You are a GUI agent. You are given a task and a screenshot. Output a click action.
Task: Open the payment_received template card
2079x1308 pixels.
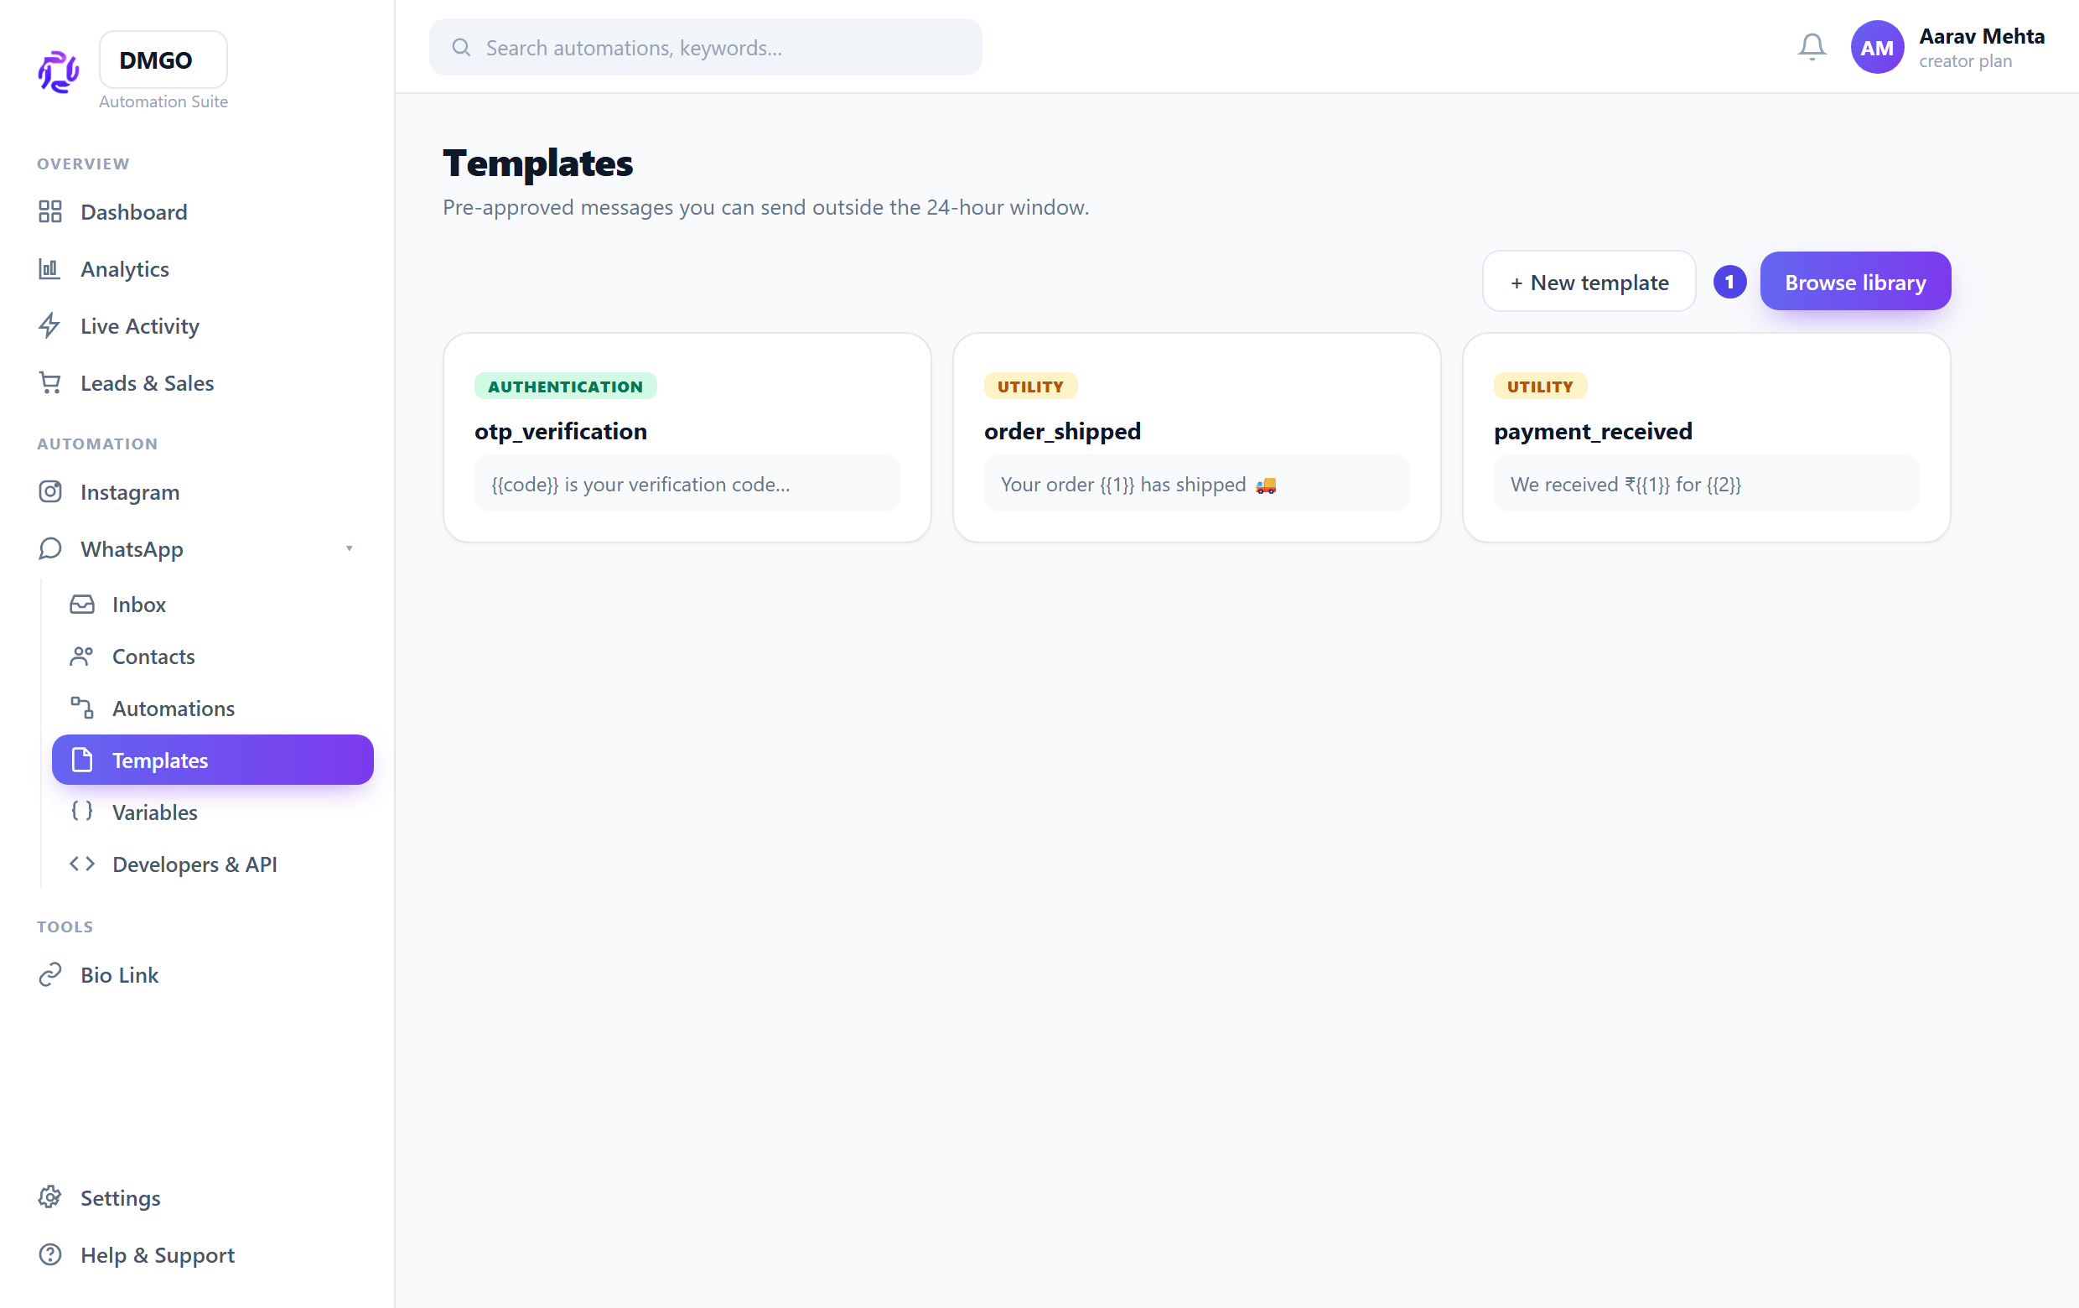[1706, 438]
